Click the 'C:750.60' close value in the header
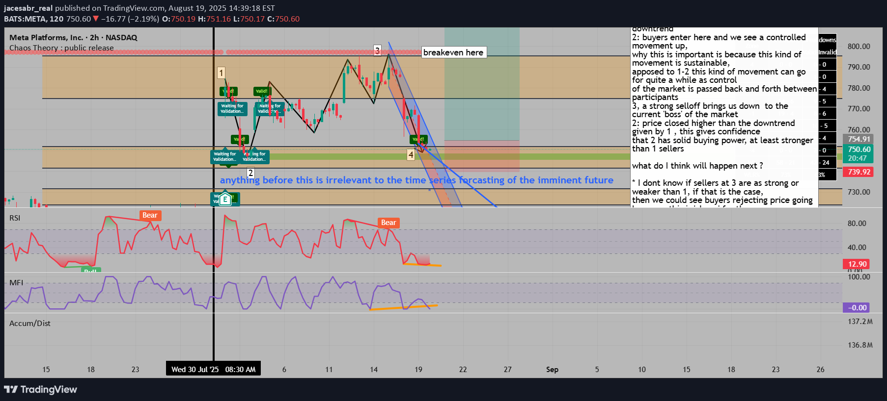This screenshot has height=401, width=887. click(283, 19)
